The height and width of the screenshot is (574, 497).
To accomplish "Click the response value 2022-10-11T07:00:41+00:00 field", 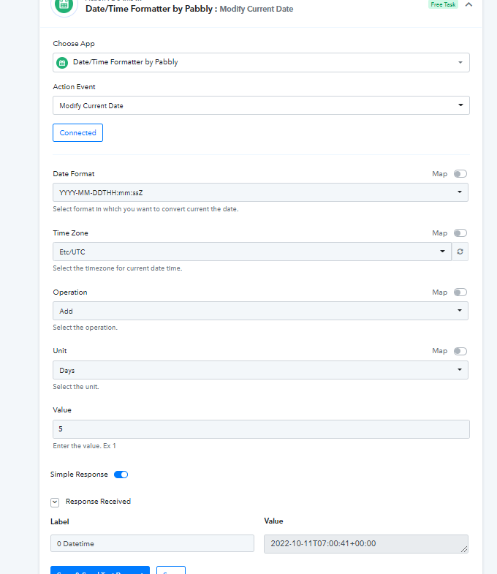I will pyautogui.click(x=366, y=543).
